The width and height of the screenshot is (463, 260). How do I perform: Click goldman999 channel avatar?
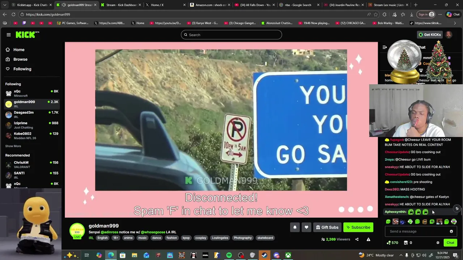(77, 231)
